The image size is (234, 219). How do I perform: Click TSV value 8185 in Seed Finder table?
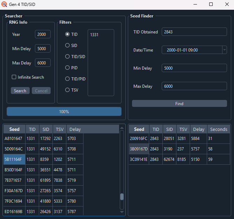(183, 159)
